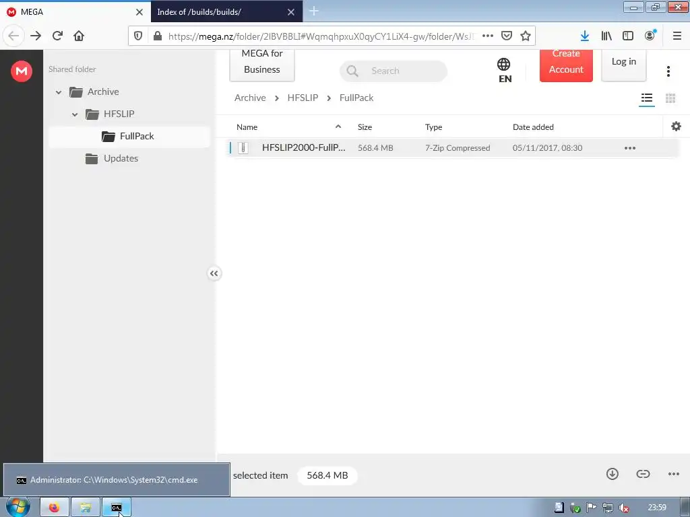View site security via the padlock icon
Viewport: 690px width, 517px height.
158,36
